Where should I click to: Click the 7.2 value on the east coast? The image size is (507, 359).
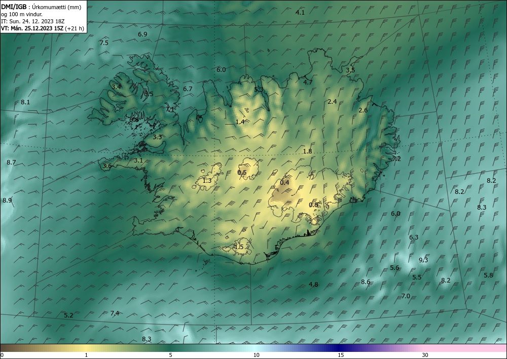[396, 159]
